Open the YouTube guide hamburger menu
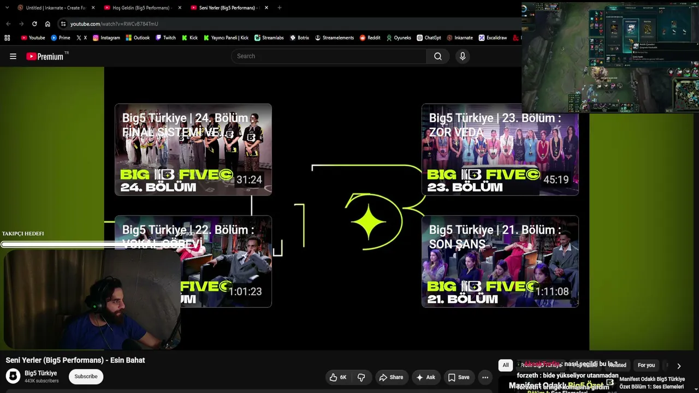699x393 pixels. click(x=13, y=56)
